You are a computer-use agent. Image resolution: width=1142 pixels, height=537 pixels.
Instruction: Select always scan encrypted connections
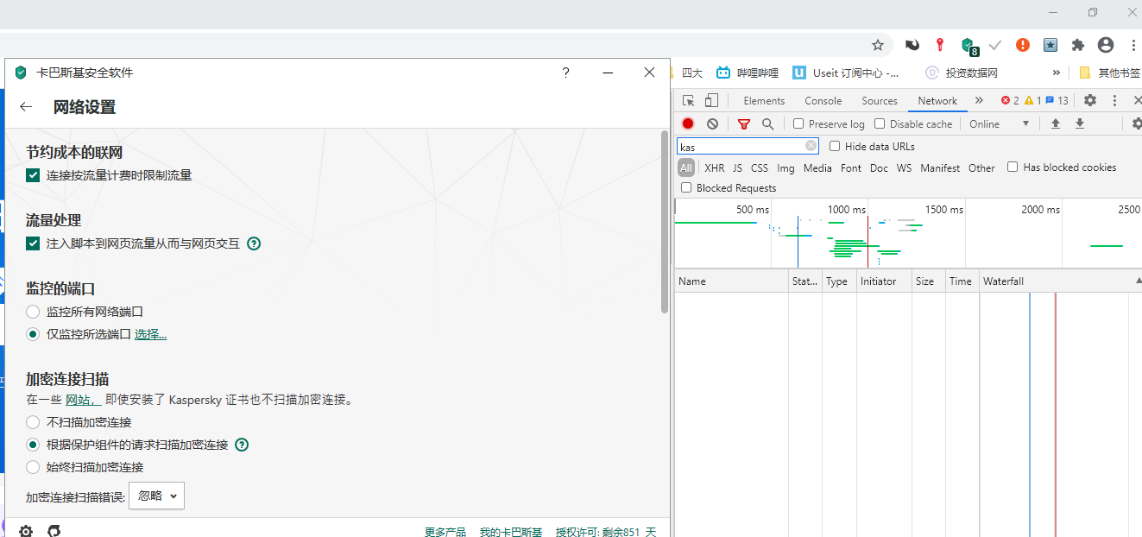pyautogui.click(x=33, y=467)
